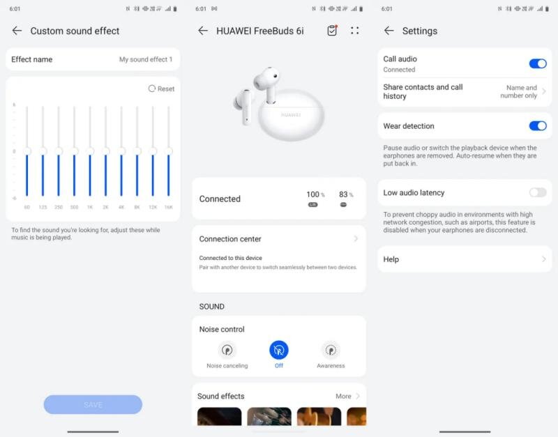Open Connection center via its chevron

click(356, 238)
